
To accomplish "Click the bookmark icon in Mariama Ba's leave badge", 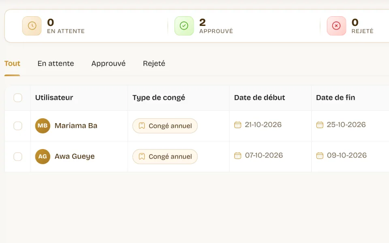I will [142, 126].
